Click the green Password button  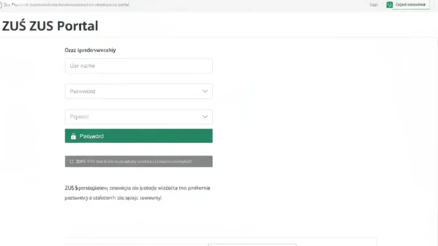point(139,136)
